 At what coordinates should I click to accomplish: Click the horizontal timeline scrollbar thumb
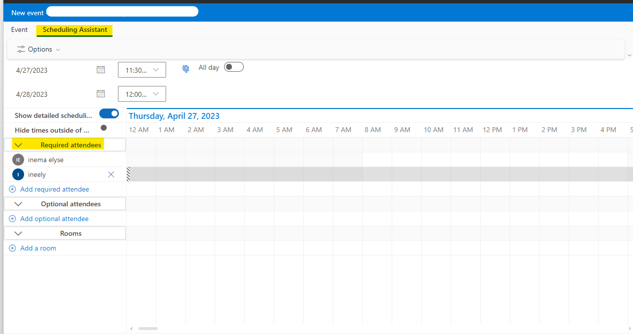pyautogui.click(x=148, y=328)
